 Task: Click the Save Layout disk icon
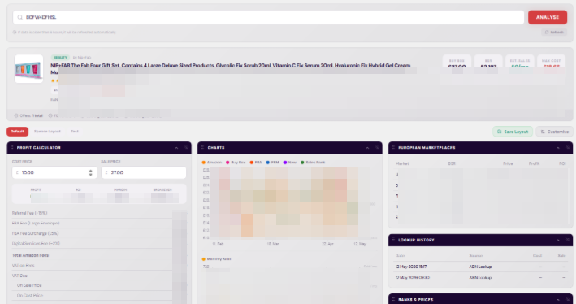(x=499, y=132)
